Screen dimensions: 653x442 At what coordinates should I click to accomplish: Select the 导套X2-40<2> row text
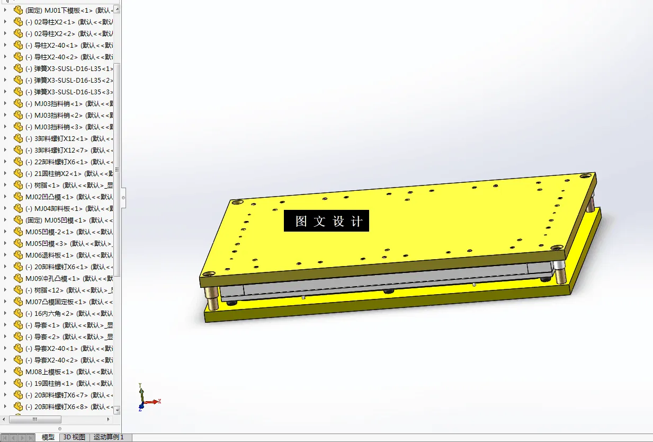[x=69, y=360]
